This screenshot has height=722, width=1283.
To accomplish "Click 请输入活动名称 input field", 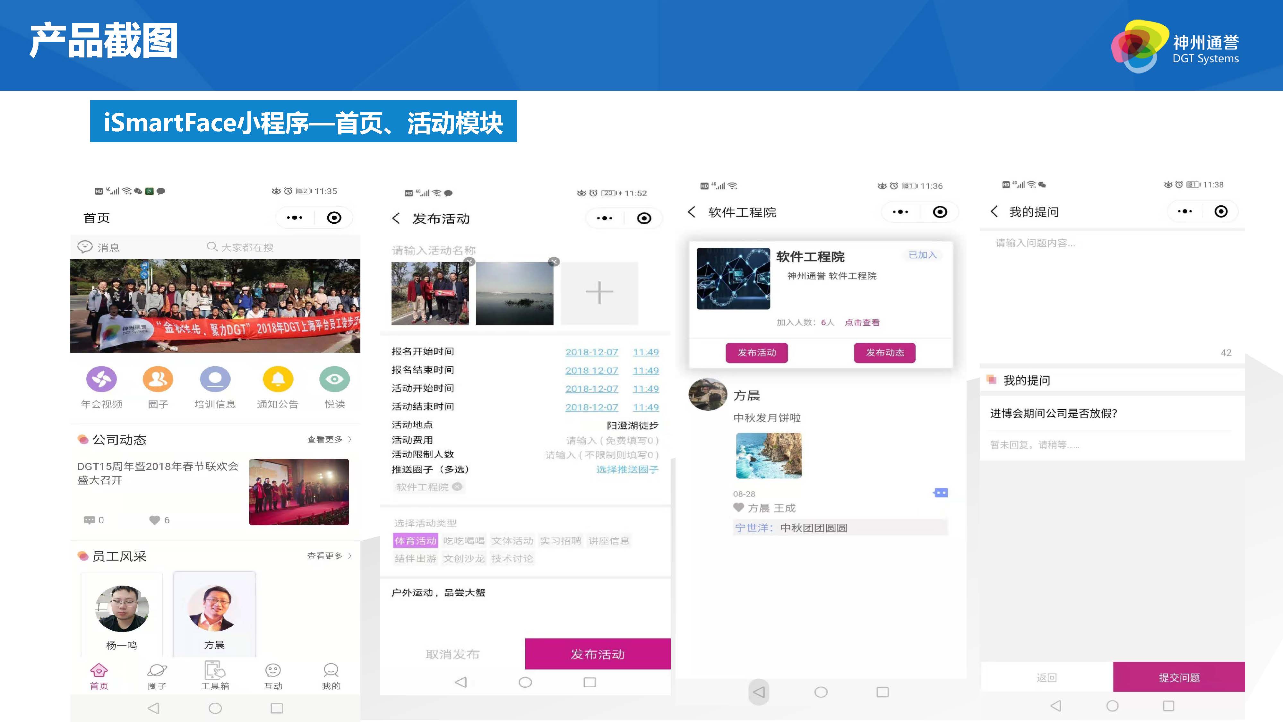I will point(433,250).
